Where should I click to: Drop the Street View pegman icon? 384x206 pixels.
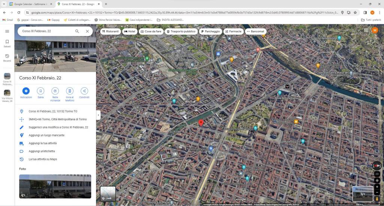377,199
